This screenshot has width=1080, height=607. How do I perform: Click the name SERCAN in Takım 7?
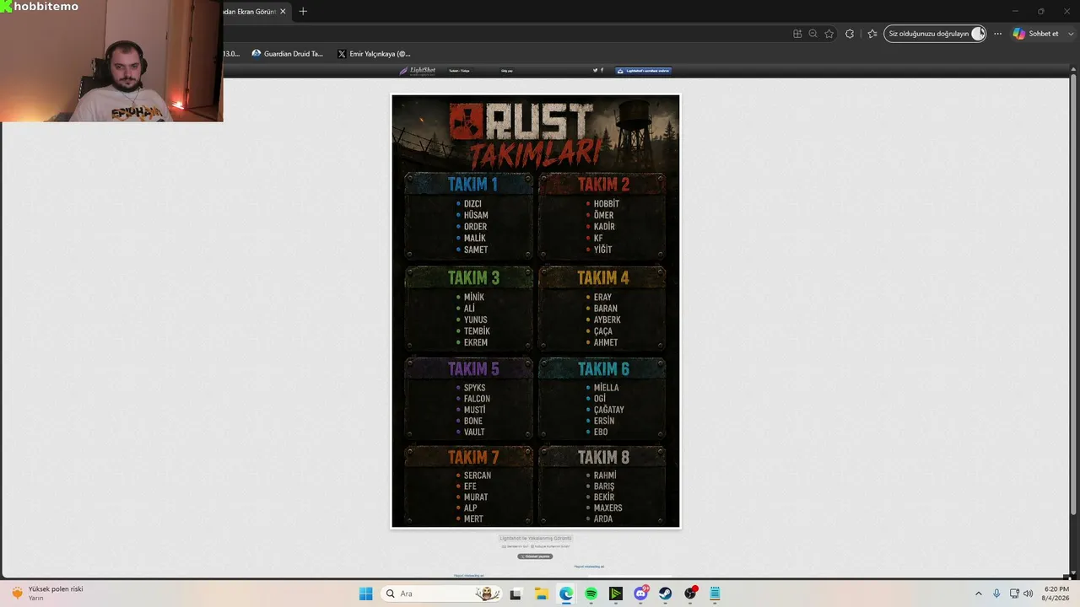[x=478, y=475]
